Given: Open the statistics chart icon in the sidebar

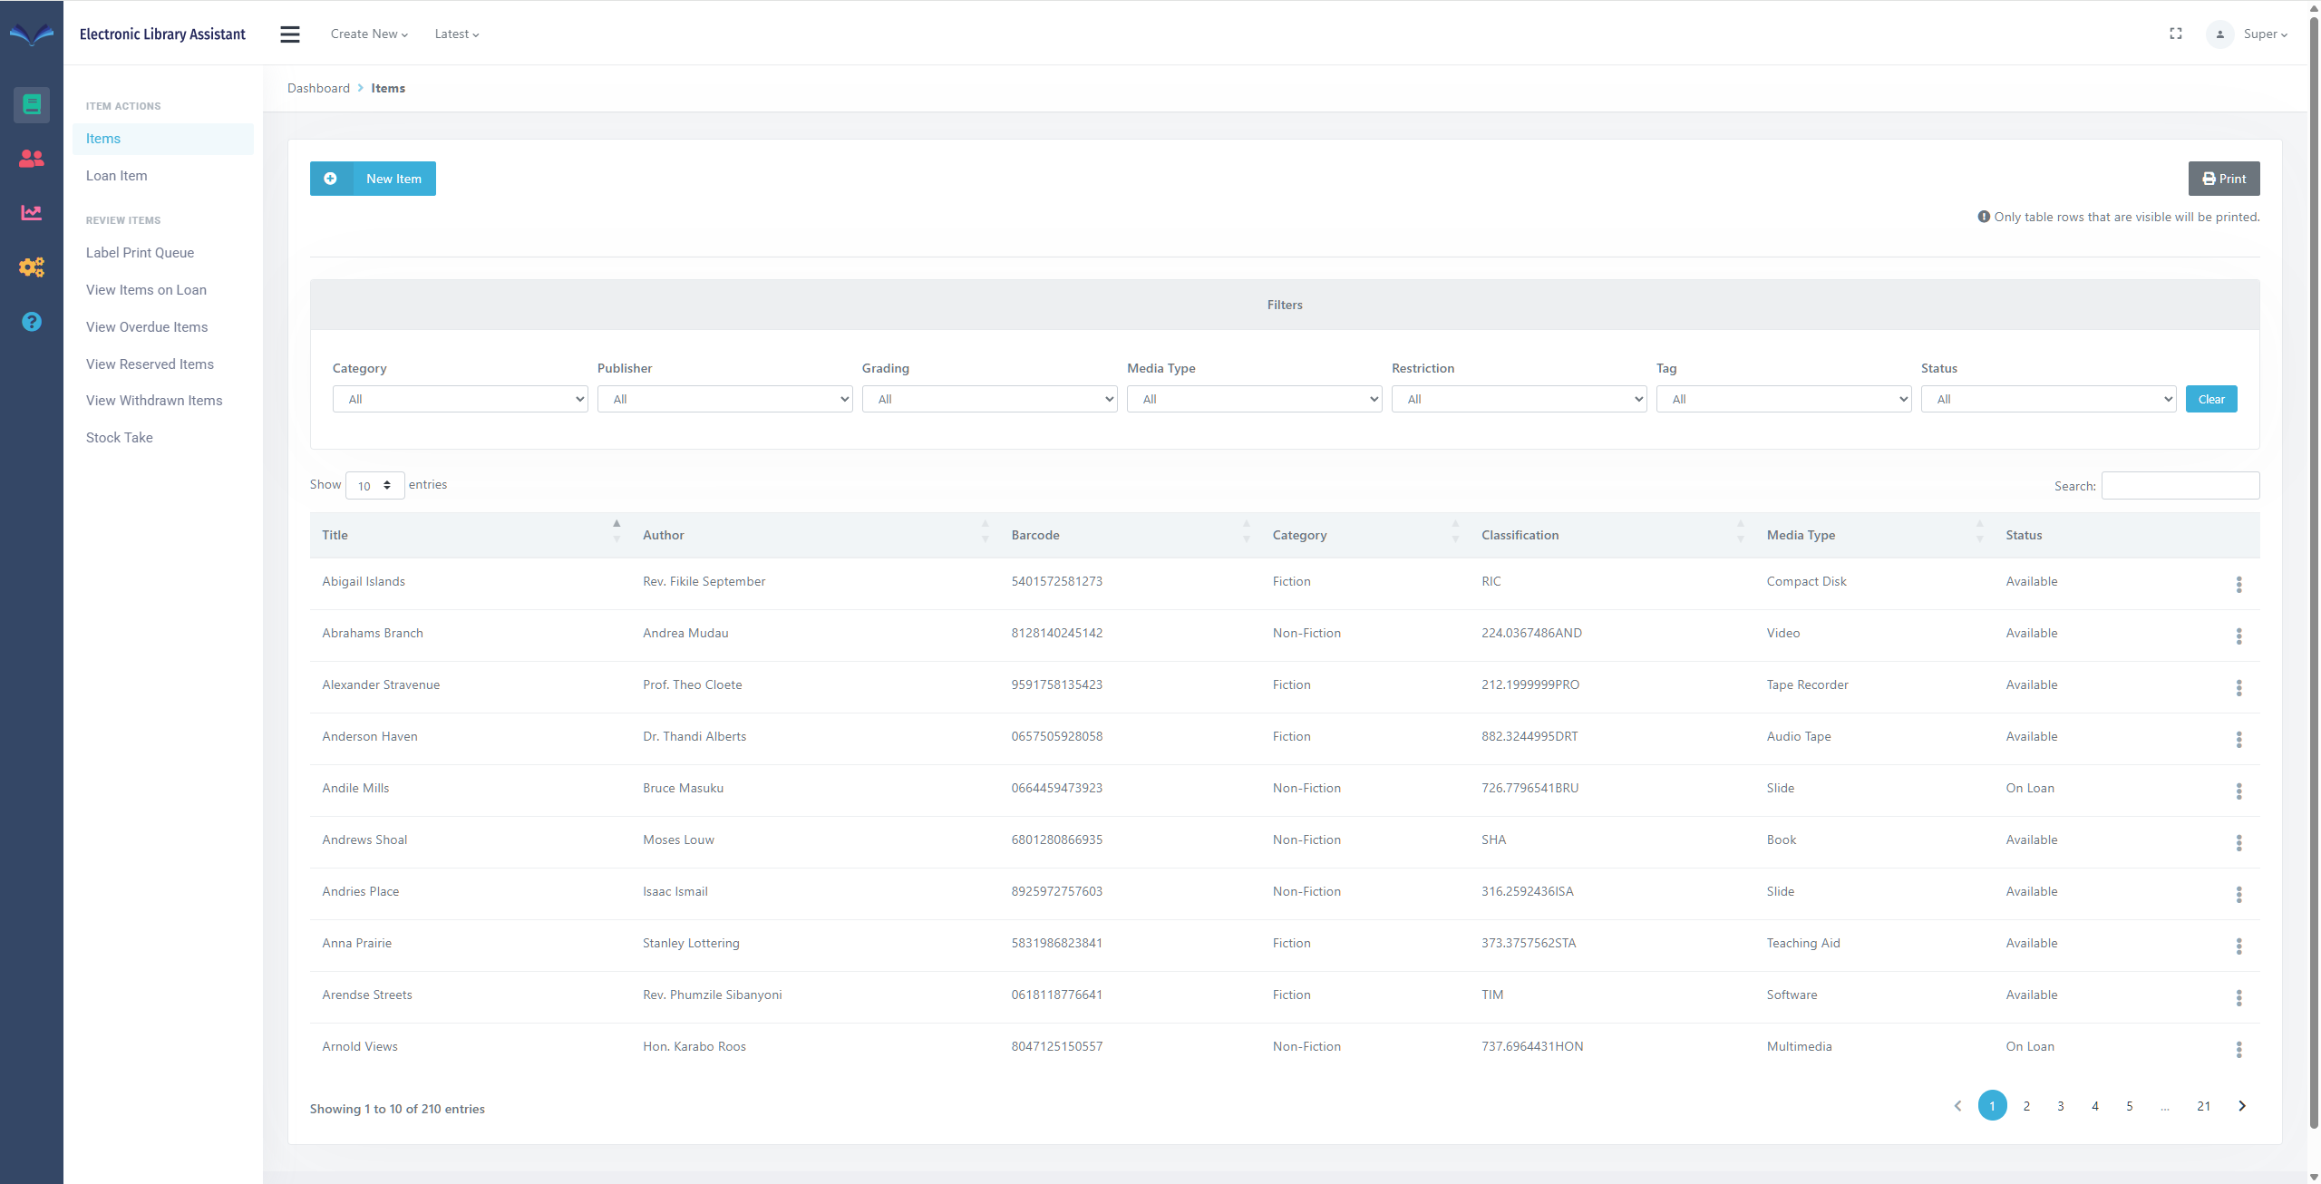Looking at the screenshot, I should pyautogui.click(x=32, y=213).
